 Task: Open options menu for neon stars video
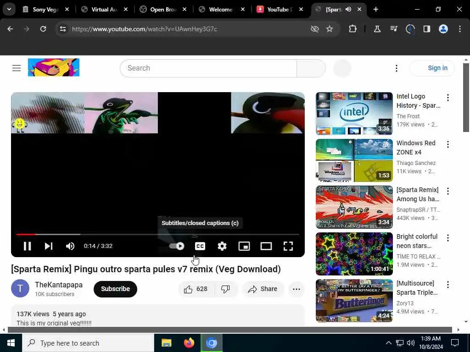448,238
